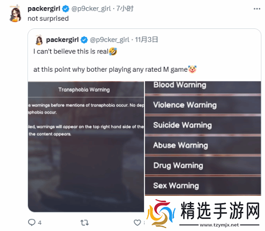The height and width of the screenshot is (231, 265).
Task: Click the verified badge in quoted tweet
Action: click(x=84, y=40)
